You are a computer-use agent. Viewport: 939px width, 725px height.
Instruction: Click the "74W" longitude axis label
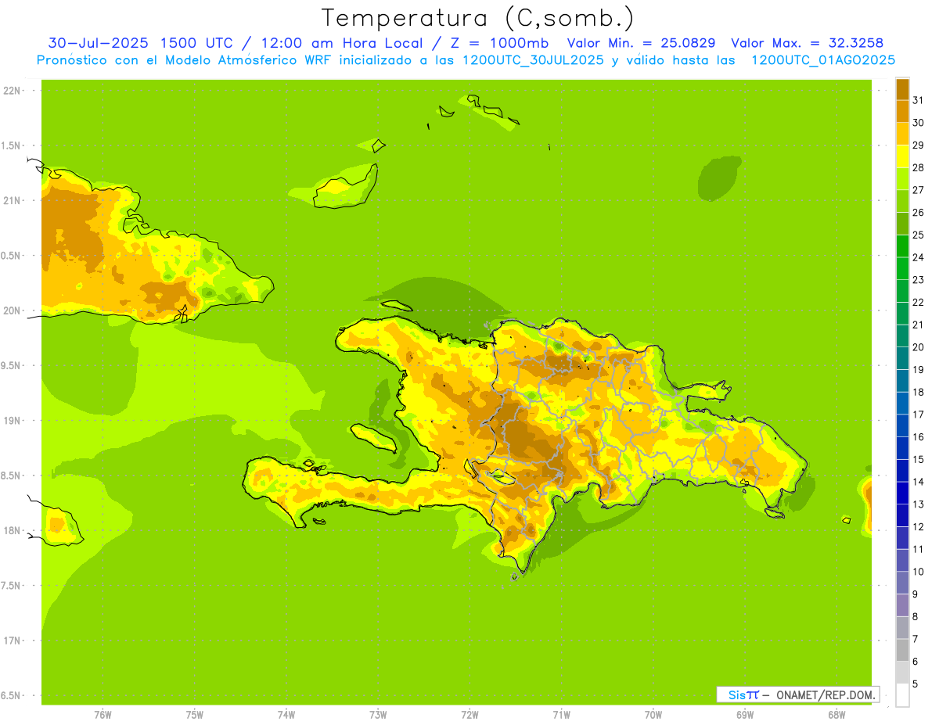pyautogui.click(x=286, y=714)
